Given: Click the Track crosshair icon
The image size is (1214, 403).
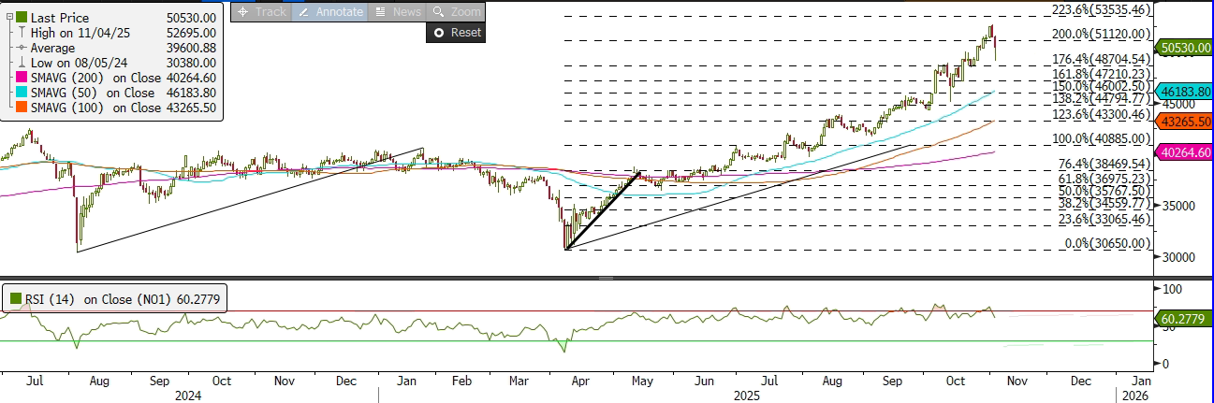Looking at the screenshot, I should coord(243,12).
